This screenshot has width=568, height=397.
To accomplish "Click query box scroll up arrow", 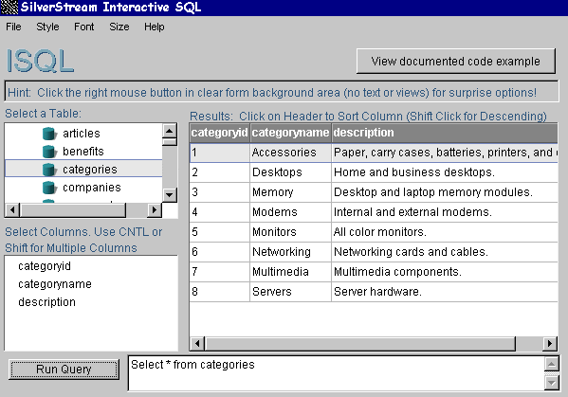I will [552, 364].
